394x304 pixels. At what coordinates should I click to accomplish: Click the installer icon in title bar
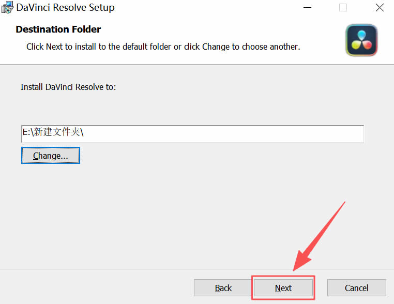(x=7, y=8)
